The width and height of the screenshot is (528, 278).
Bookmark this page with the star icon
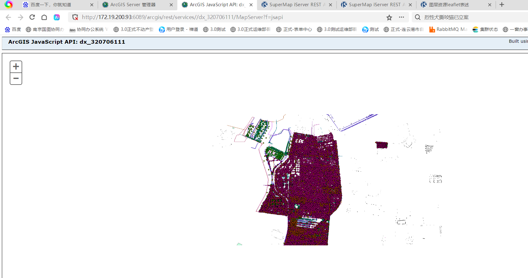pyautogui.click(x=389, y=17)
